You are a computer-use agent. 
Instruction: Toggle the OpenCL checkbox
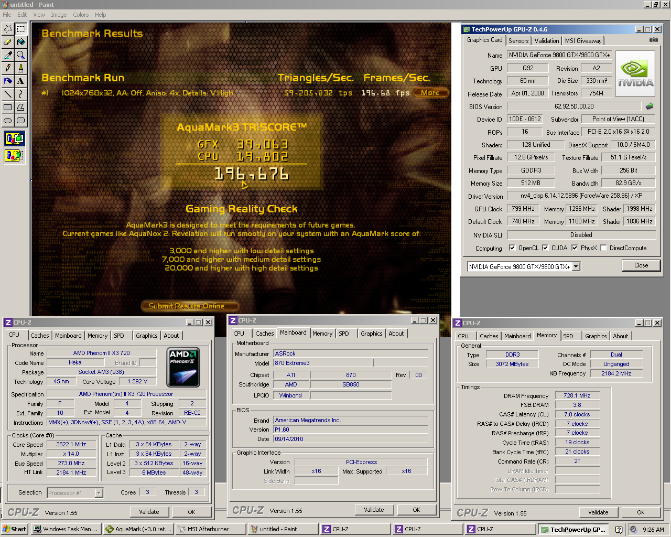tap(513, 248)
